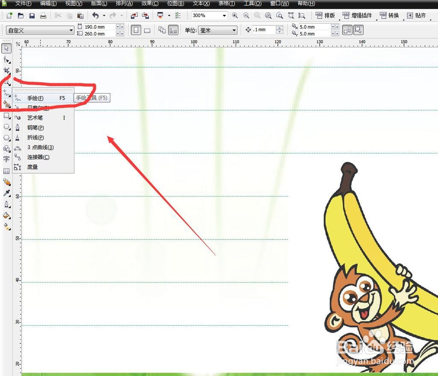The image size is (438, 376).
Task: Set page to portrait orientation
Action: click(136, 30)
